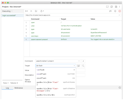Click the 'Runs: 1' status text
Screen dimensions: 125x101
pos(6,83)
